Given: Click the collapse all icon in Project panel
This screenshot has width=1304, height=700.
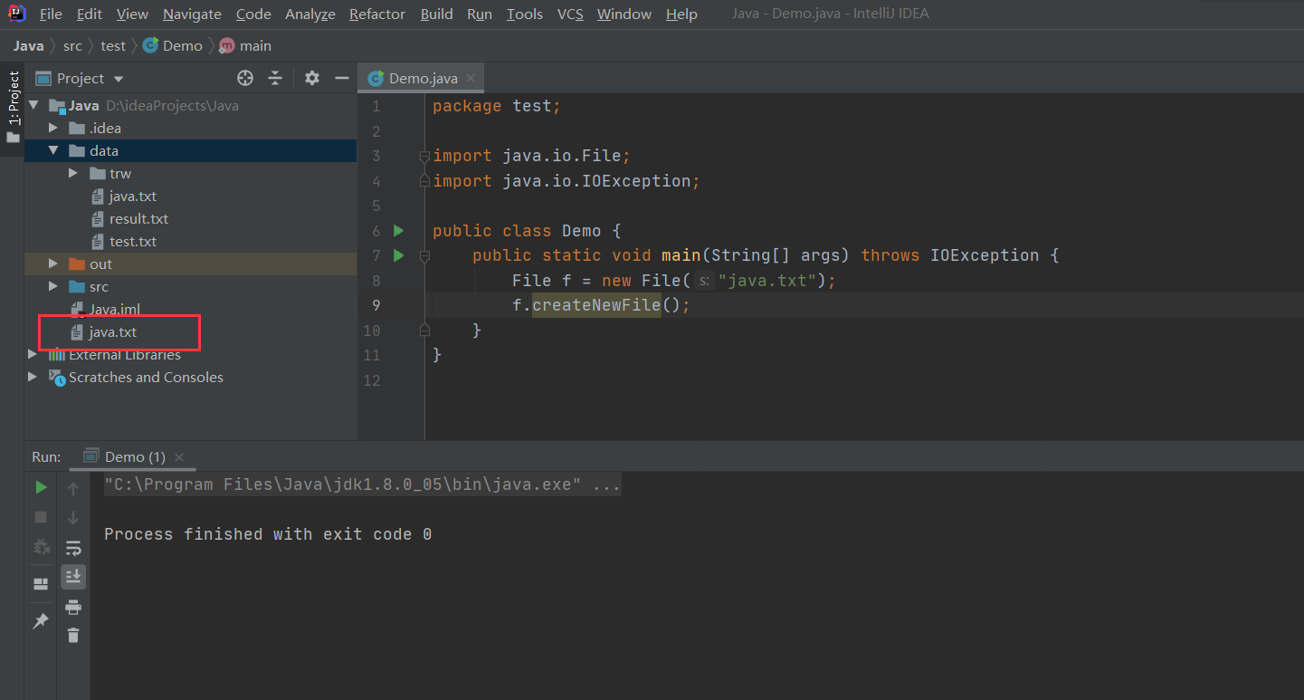Looking at the screenshot, I should click(275, 78).
